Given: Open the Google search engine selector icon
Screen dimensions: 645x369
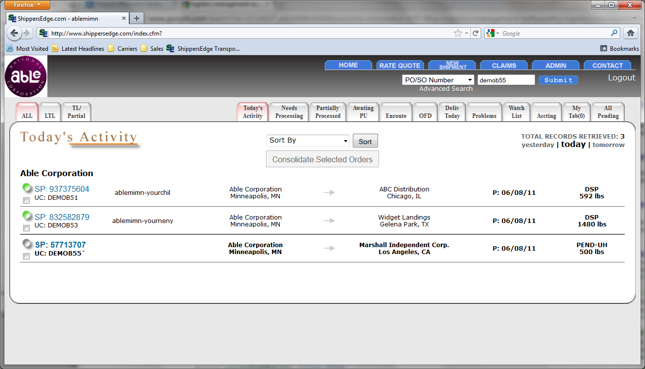Looking at the screenshot, I should click(x=492, y=34).
